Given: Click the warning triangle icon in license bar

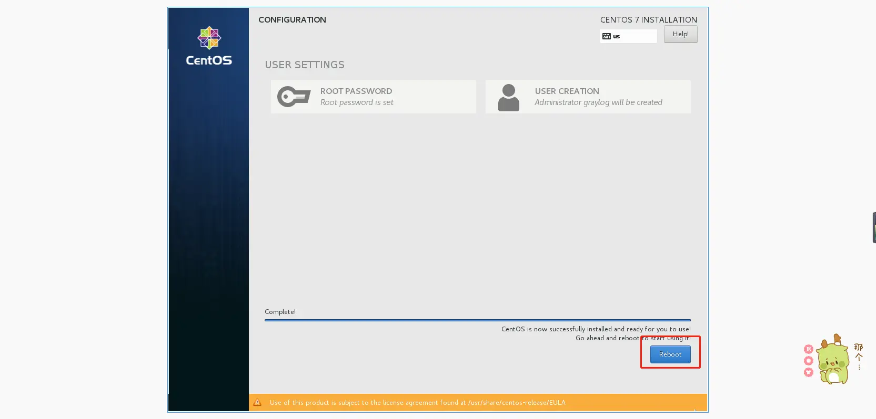Looking at the screenshot, I should coord(257,403).
